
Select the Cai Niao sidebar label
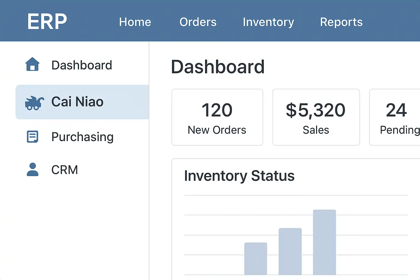tap(77, 102)
